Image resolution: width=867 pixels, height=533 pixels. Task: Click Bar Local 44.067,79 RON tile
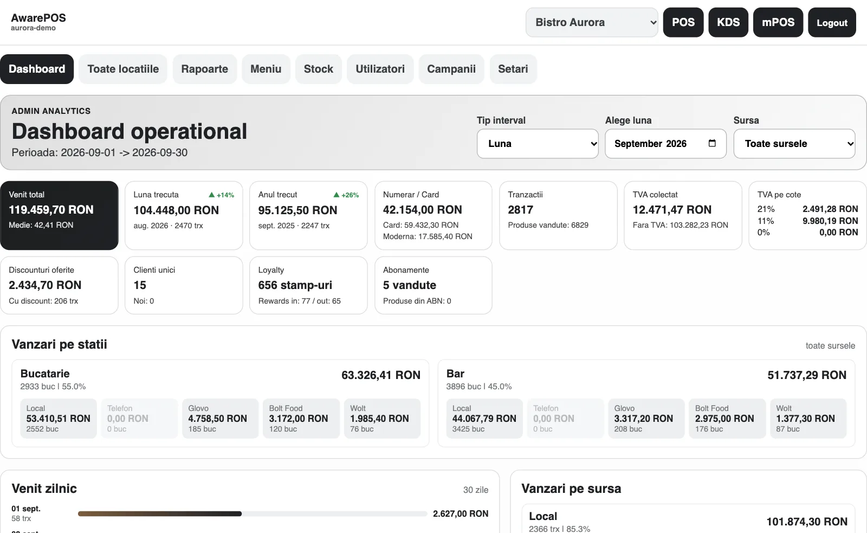tap(484, 419)
